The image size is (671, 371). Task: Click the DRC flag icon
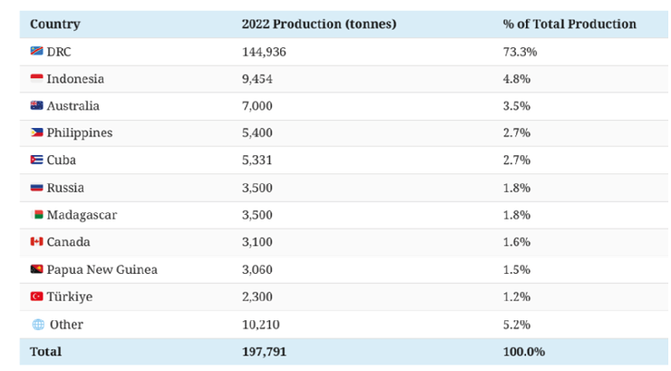(36, 52)
